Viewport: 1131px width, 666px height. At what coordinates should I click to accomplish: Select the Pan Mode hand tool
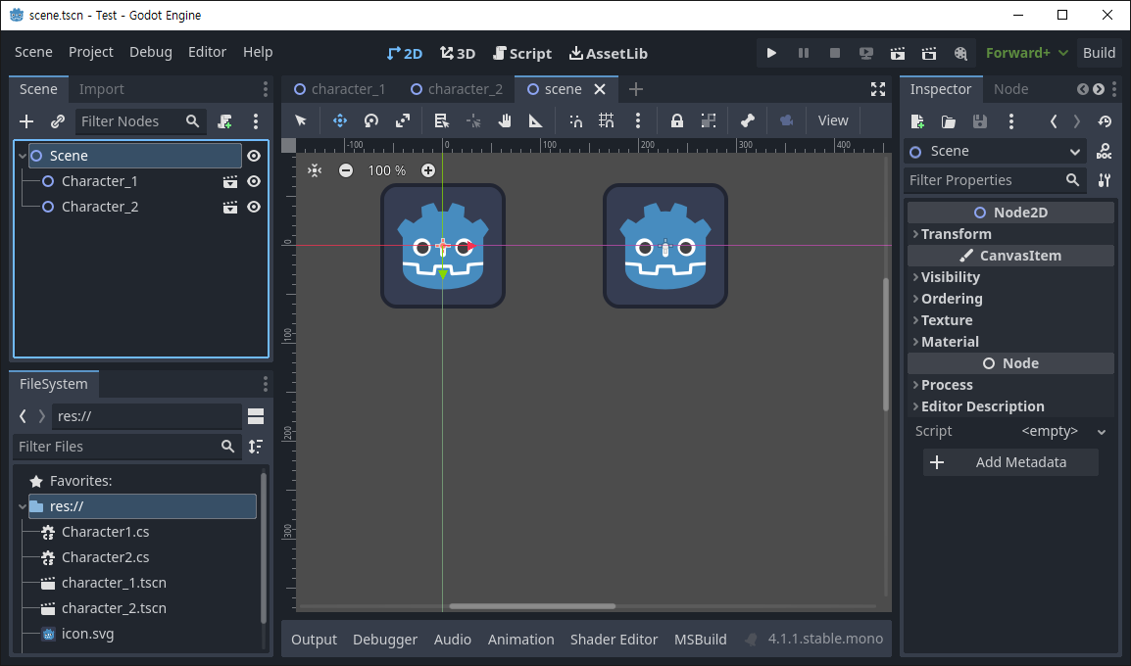pos(504,120)
